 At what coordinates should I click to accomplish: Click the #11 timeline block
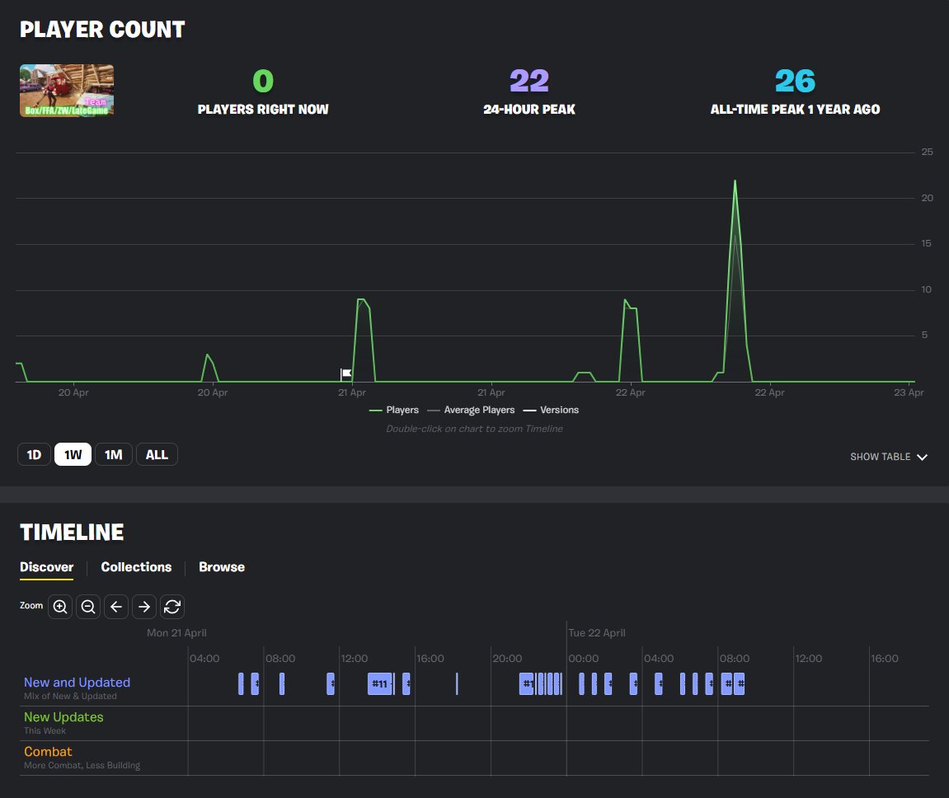pyautogui.click(x=380, y=683)
